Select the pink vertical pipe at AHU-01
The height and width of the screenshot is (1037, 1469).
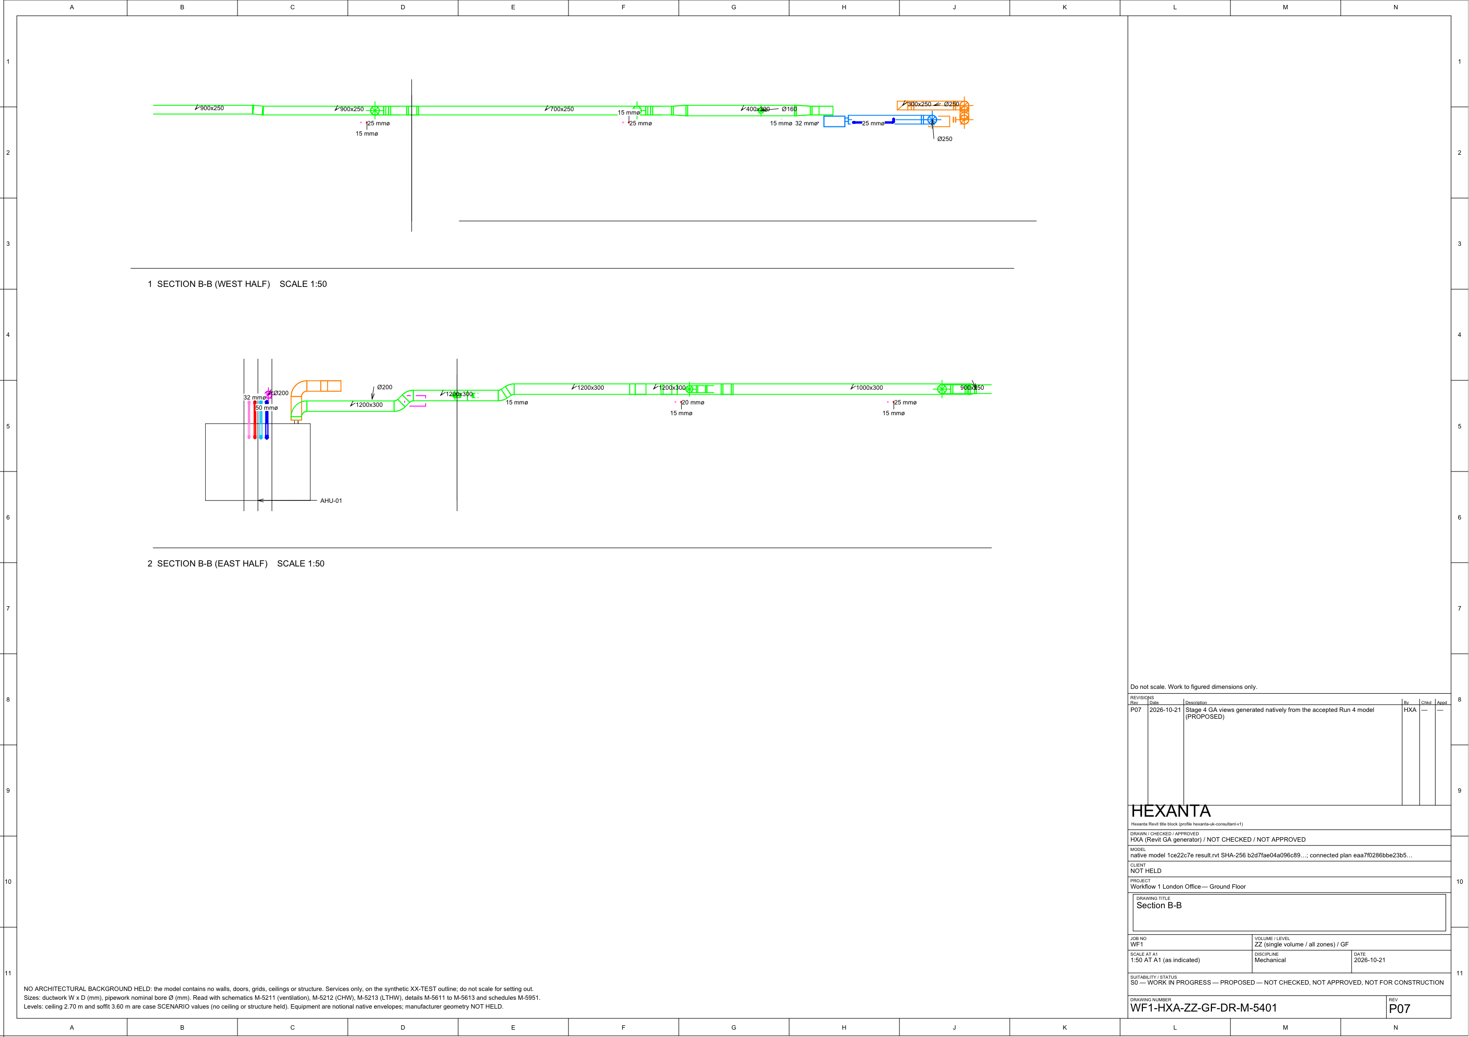click(x=249, y=420)
